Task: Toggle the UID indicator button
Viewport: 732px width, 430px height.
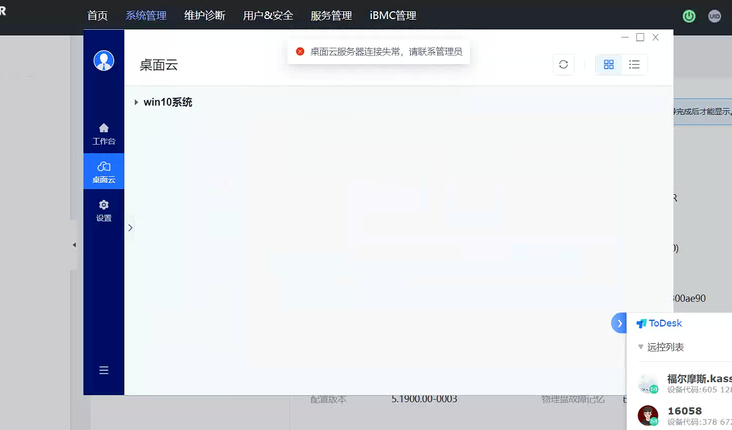Action: pos(714,16)
